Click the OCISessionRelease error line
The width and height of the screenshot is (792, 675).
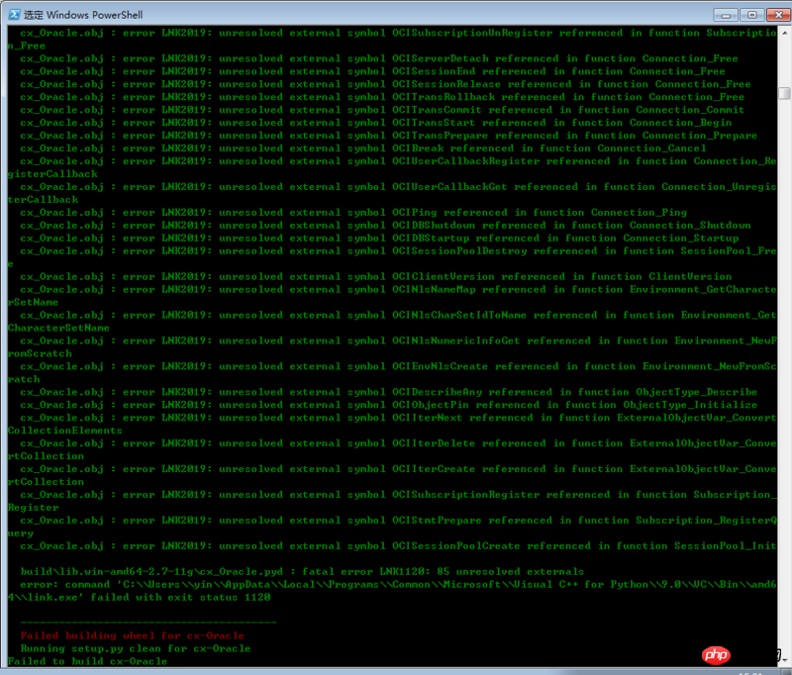point(385,84)
